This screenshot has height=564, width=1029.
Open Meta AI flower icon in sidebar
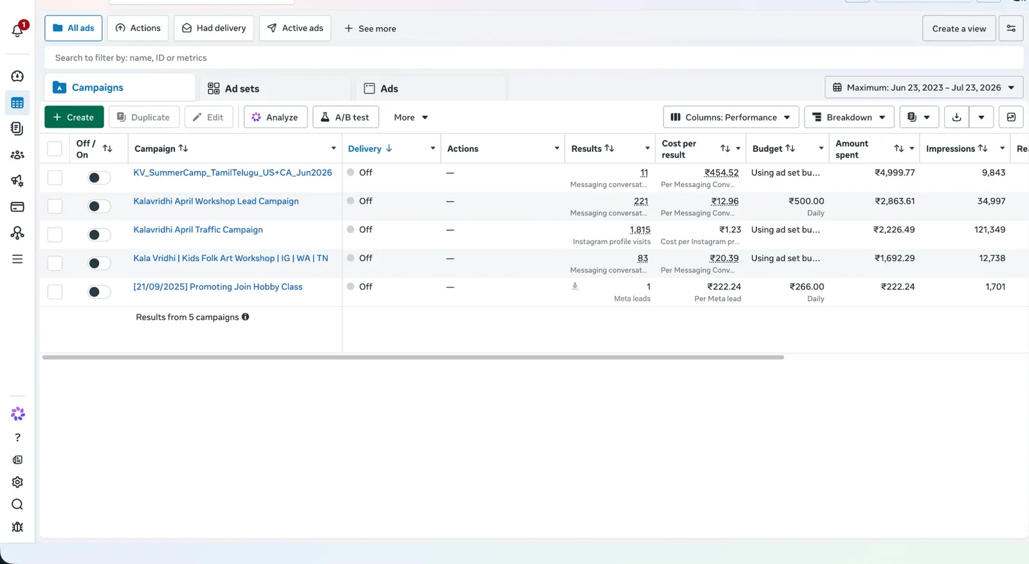[x=17, y=414]
